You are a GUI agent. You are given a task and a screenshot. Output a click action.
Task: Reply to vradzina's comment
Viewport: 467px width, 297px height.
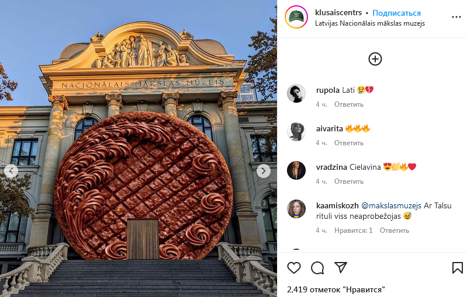tap(349, 181)
